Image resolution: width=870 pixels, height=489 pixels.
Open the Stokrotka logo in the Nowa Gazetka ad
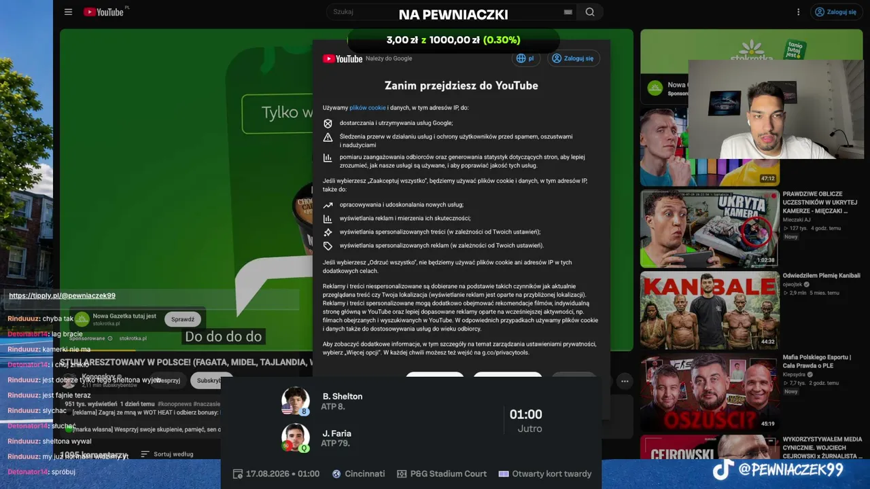(82, 319)
